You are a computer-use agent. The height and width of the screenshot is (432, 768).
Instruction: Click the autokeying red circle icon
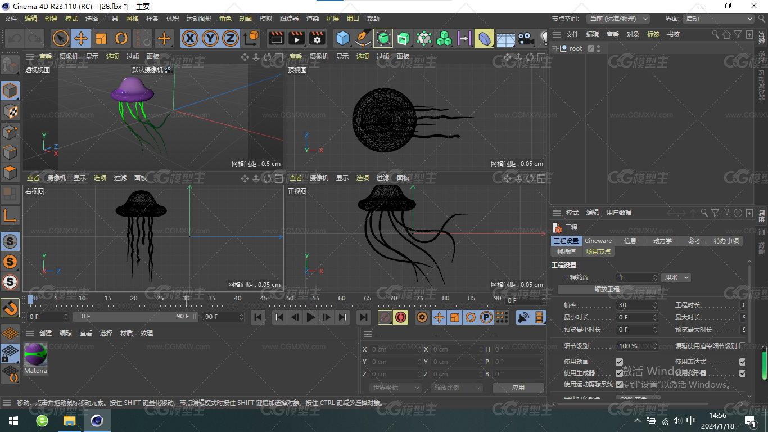(x=401, y=317)
